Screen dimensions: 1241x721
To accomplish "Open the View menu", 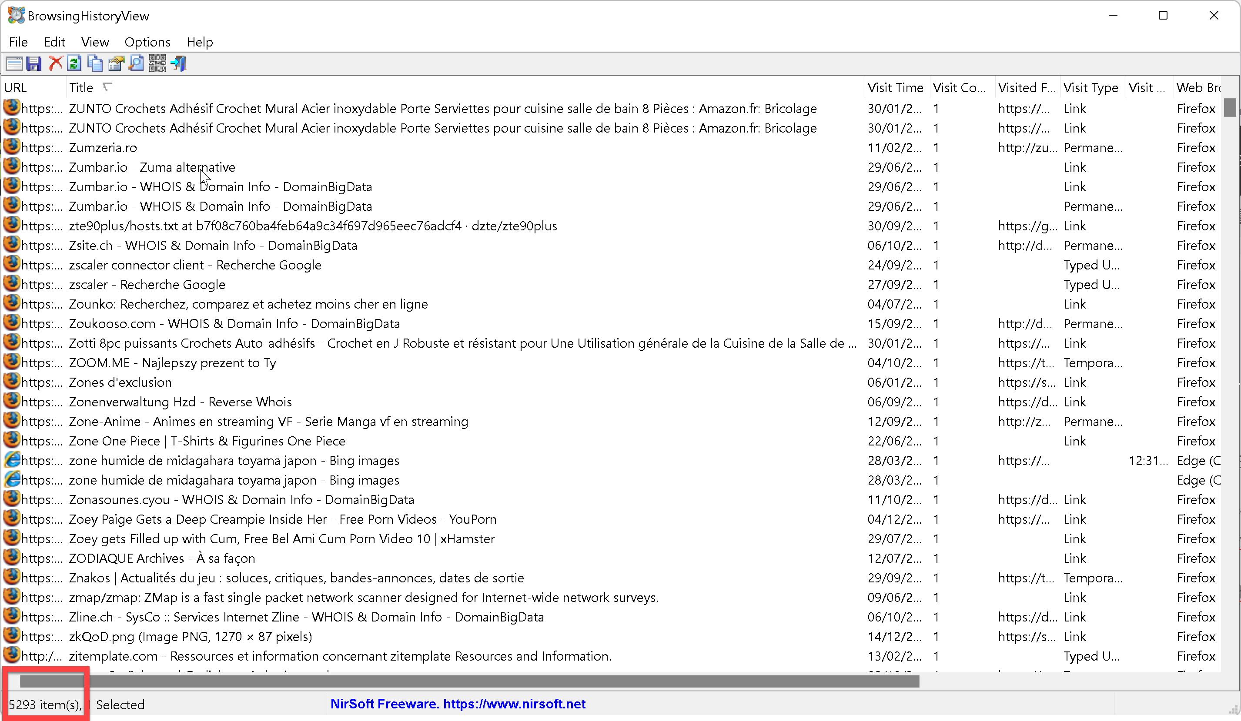I will click(94, 42).
